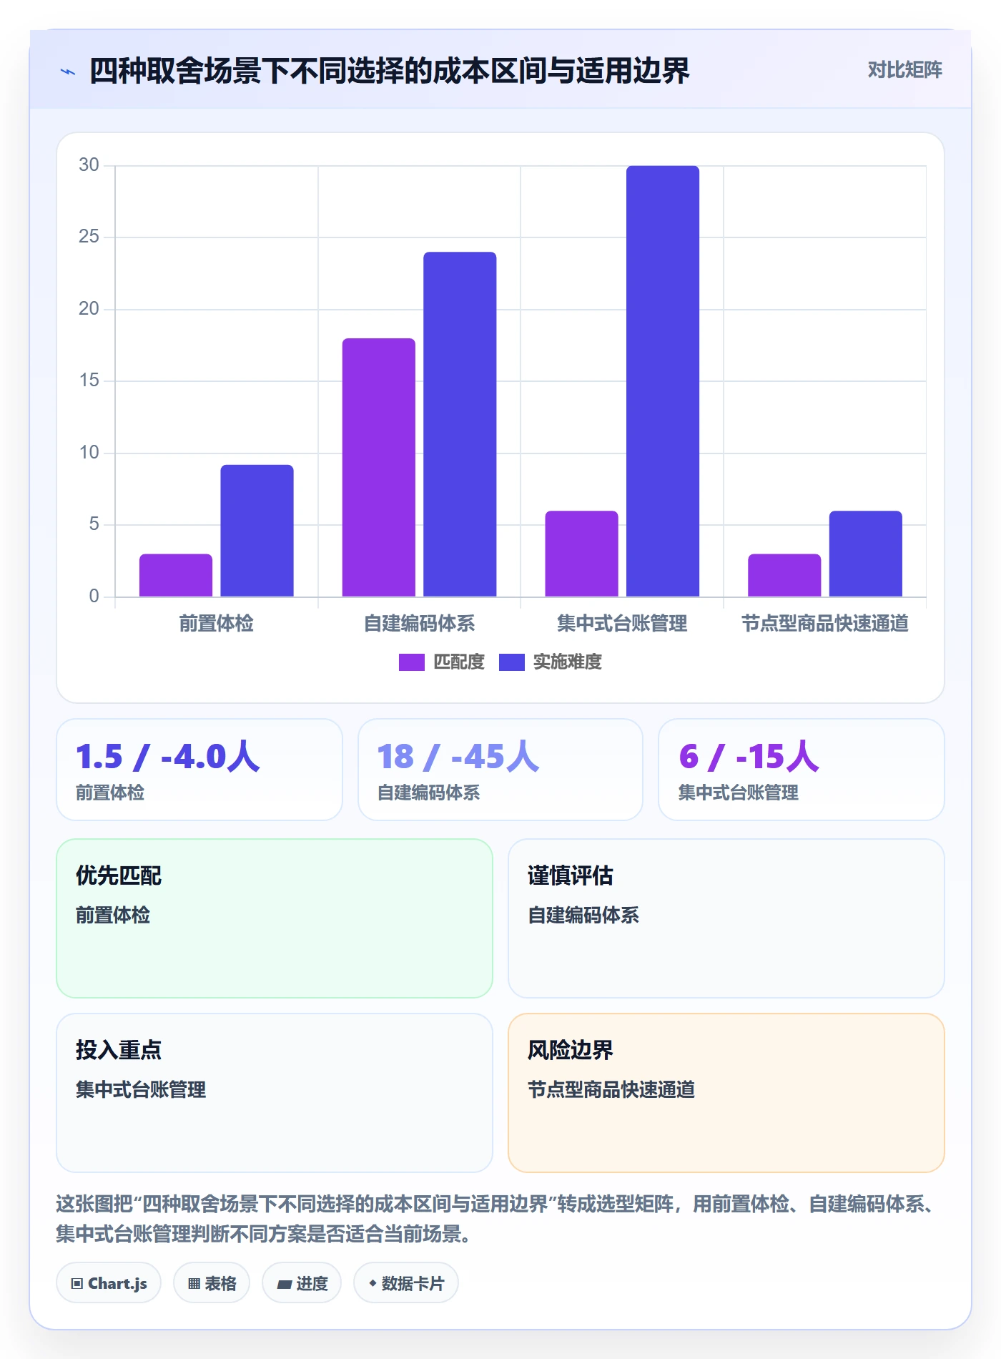Select the 风险边界 orange card
Viewport: 1001px width, 1359px height.
click(x=726, y=1093)
